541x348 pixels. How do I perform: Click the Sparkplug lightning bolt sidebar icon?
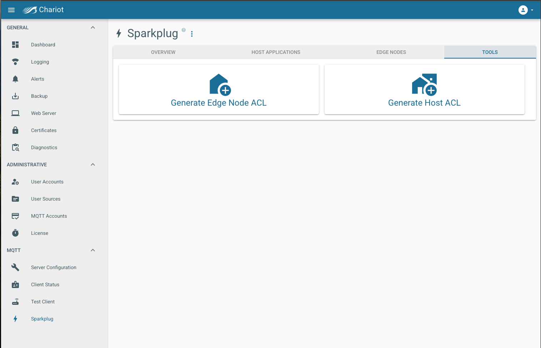click(x=15, y=319)
